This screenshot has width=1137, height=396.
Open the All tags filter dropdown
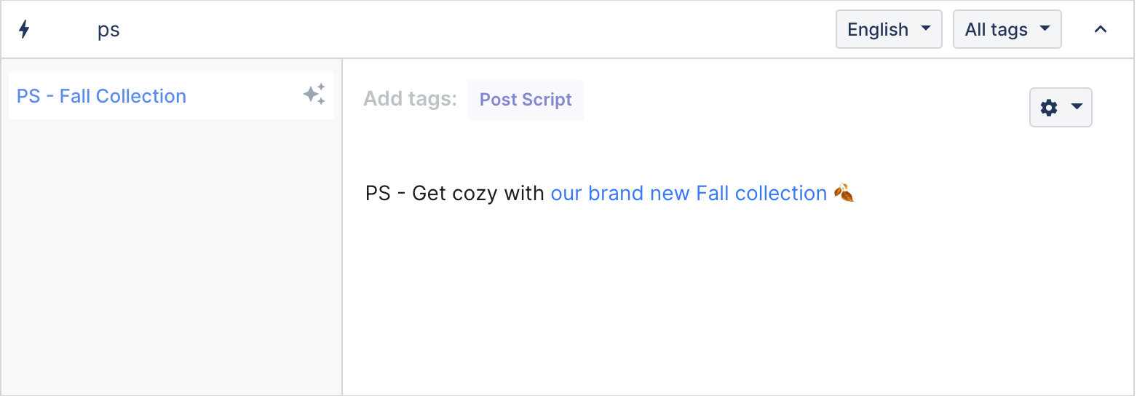[x=1007, y=29]
